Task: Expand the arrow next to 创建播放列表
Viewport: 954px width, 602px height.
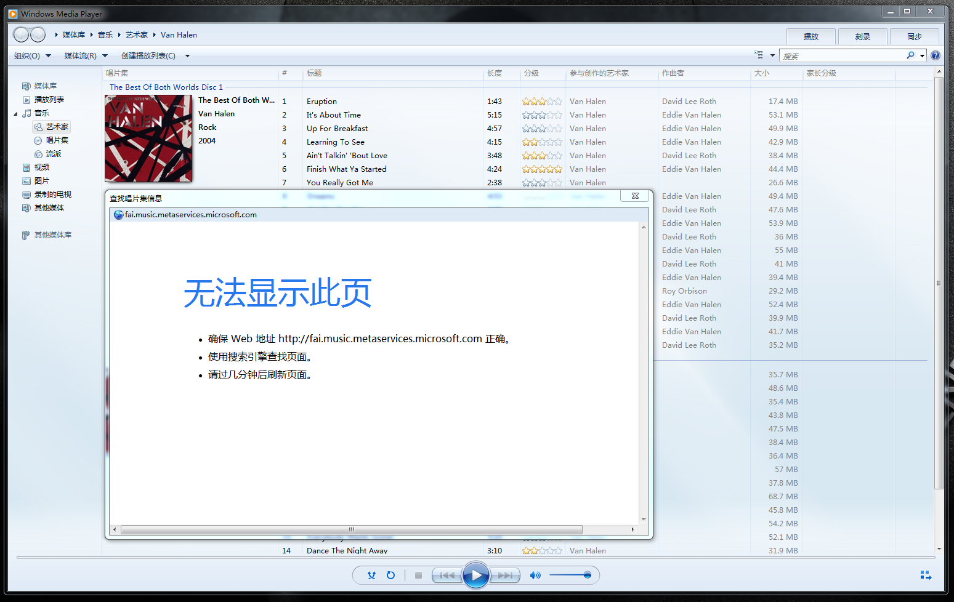Action: coord(187,56)
